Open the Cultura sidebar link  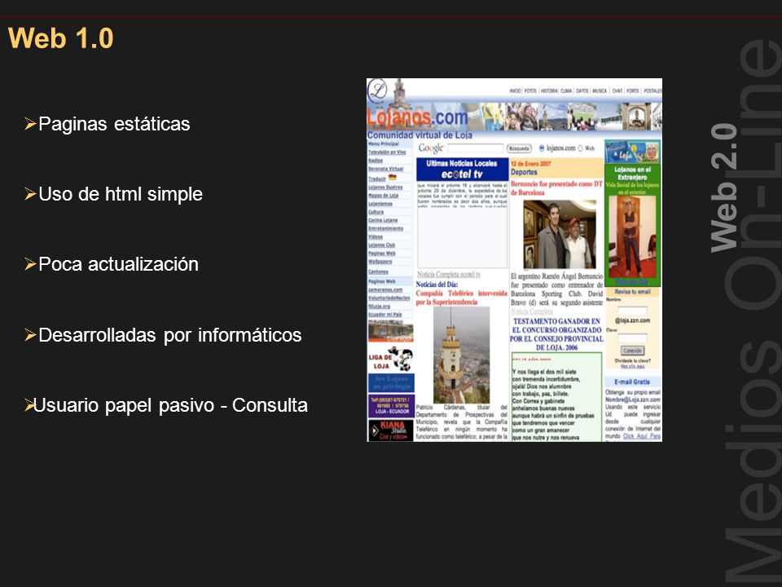[376, 212]
